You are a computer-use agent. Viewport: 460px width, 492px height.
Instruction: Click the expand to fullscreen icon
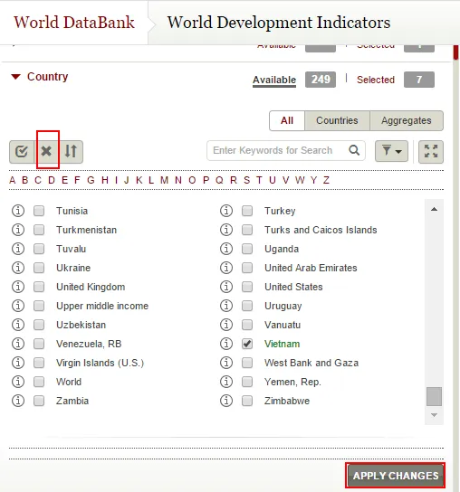point(431,152)
